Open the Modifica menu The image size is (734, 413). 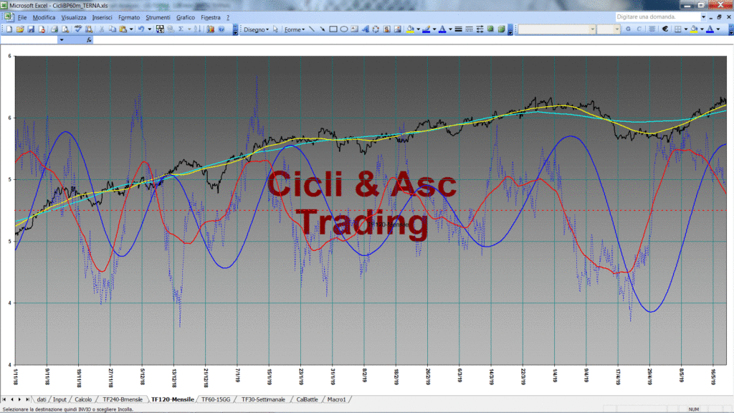pos(44,17)
